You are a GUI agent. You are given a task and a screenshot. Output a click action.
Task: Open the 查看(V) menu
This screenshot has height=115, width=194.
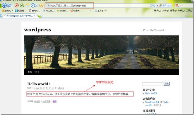coord(173,11)
